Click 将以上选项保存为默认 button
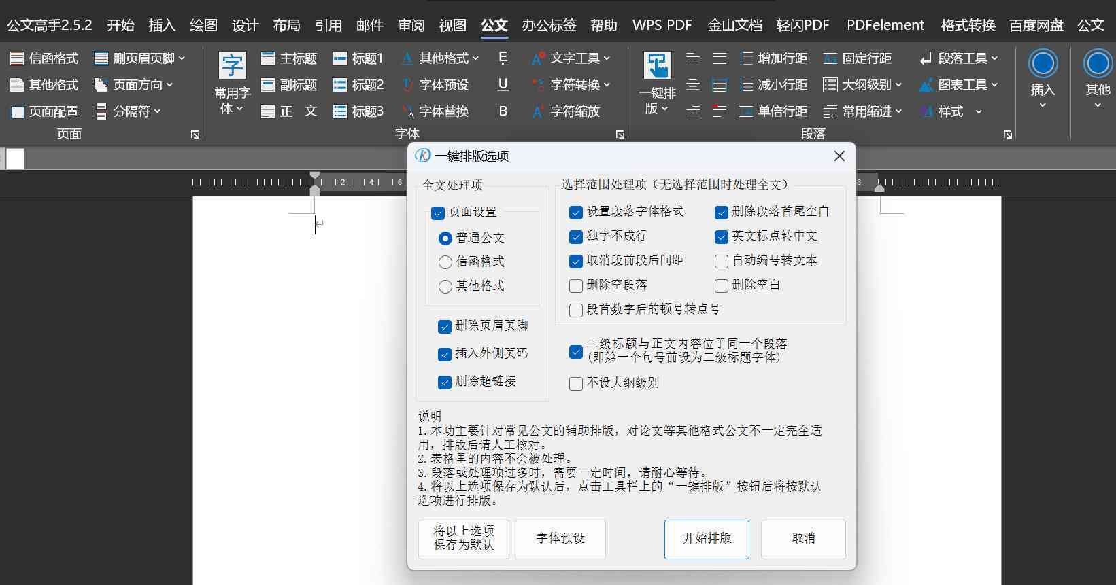The height and width of the screenshot is (585, 1116). pos(464,539)
